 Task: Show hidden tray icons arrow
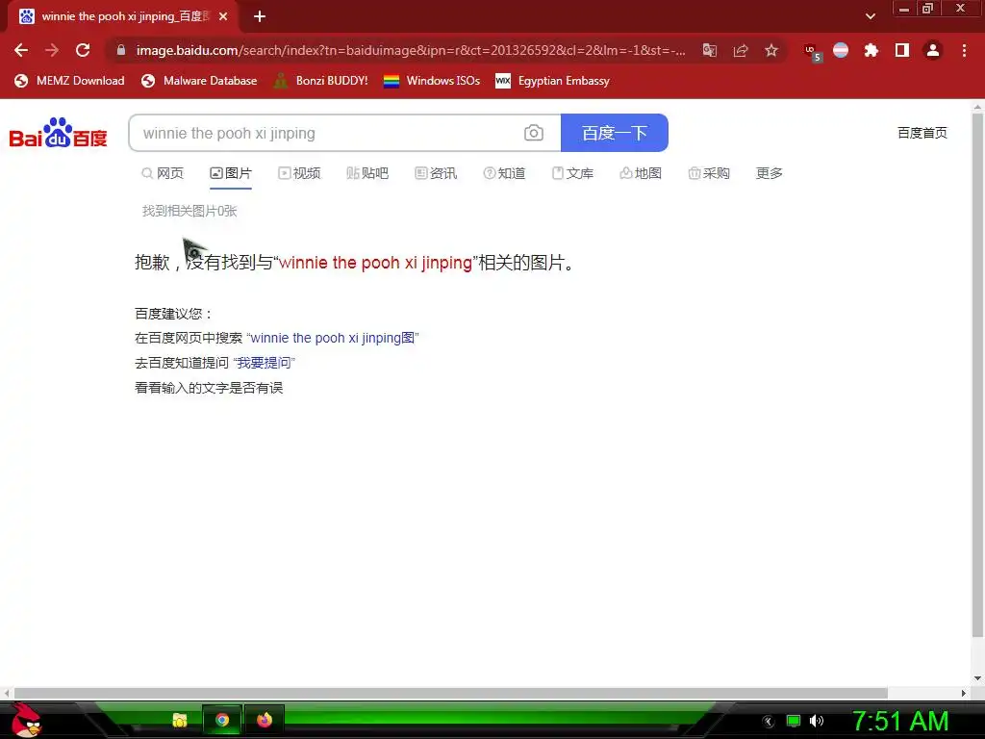tap(769, 722)
